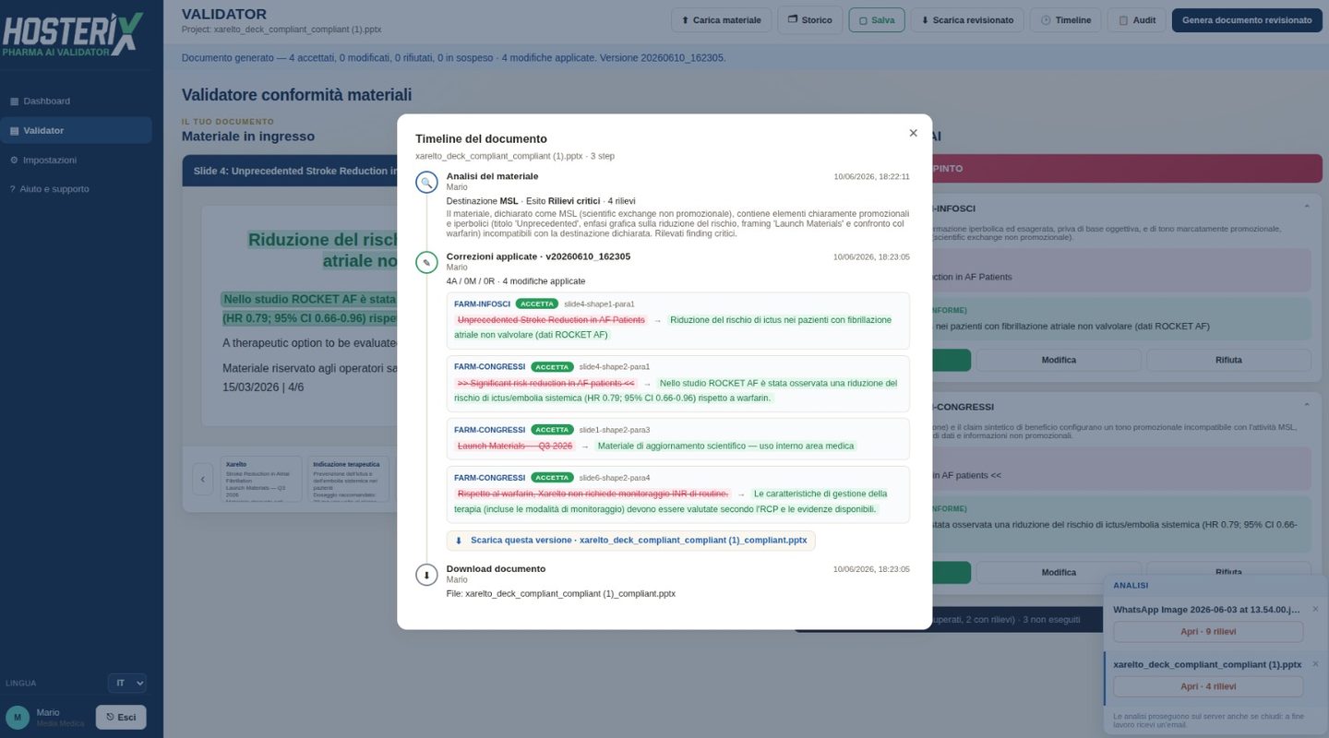The width and height of the screenshot is (1329, 738).
Task: Go to Dashboard in sidebar
Action: coord(76,101)
